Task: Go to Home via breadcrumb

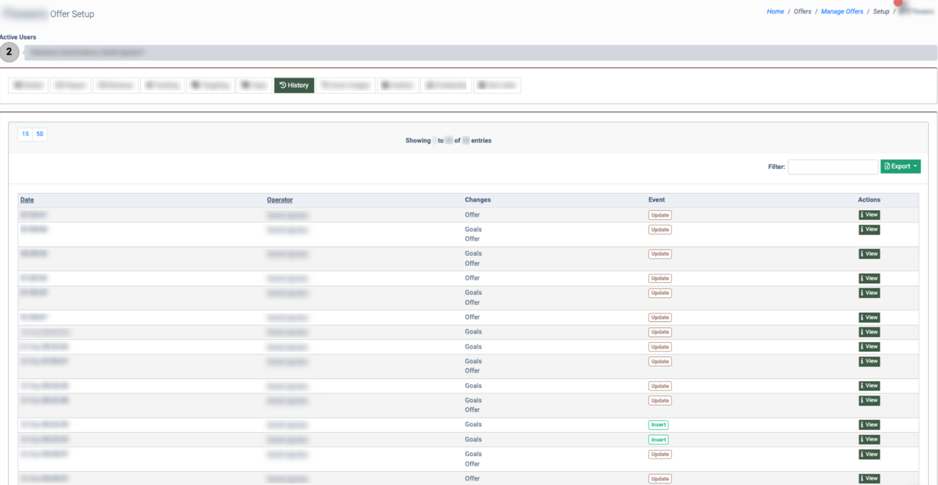Action: point(775,11)
